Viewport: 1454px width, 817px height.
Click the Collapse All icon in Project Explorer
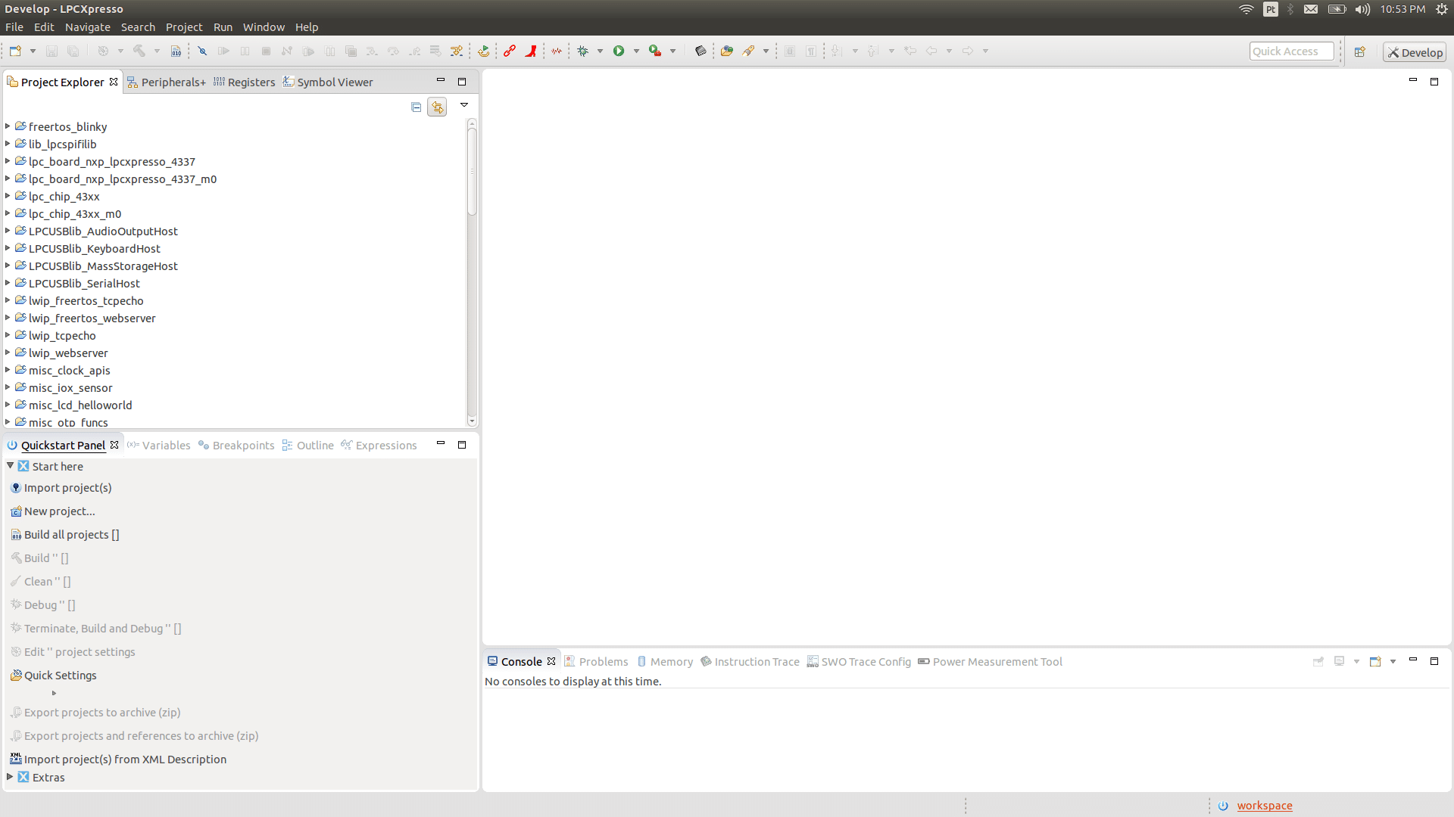coord(416,107)
